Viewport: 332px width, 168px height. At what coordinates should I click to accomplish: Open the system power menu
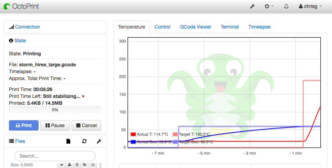point(269,6)
